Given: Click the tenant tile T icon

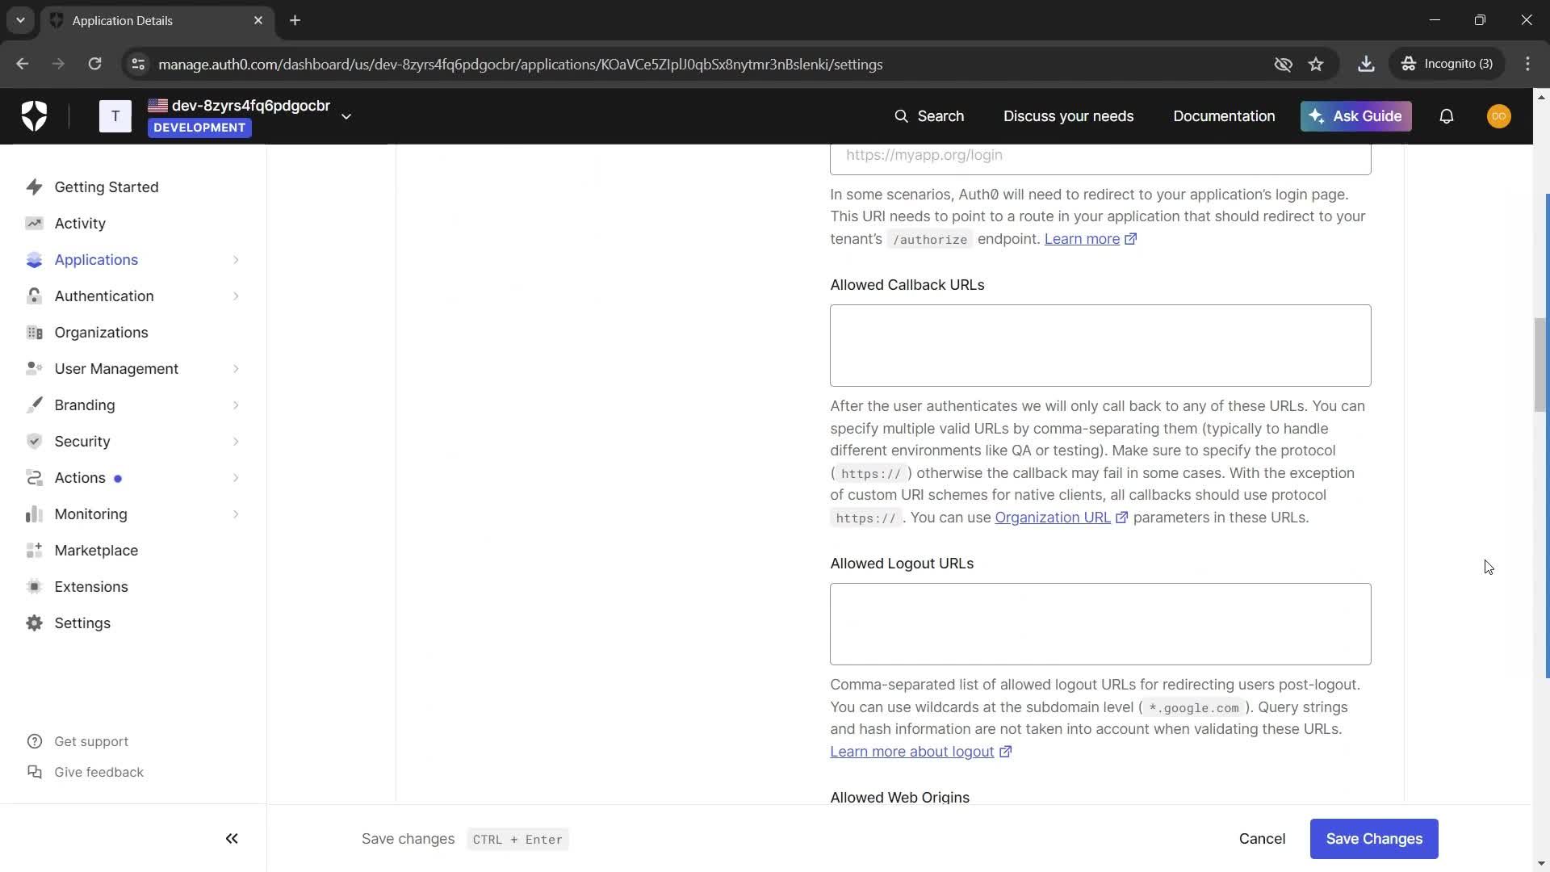Looking at the screenshot, I should pyautogui.click(x=115, y=116).
